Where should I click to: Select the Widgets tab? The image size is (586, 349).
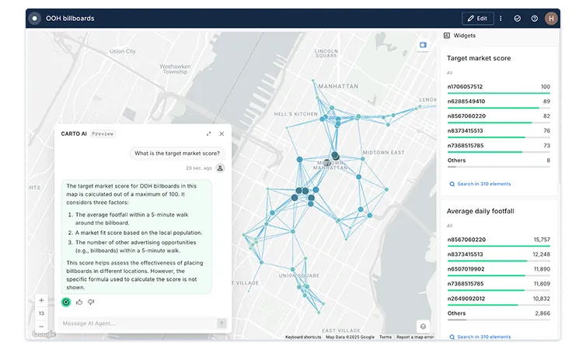point(464,36)
